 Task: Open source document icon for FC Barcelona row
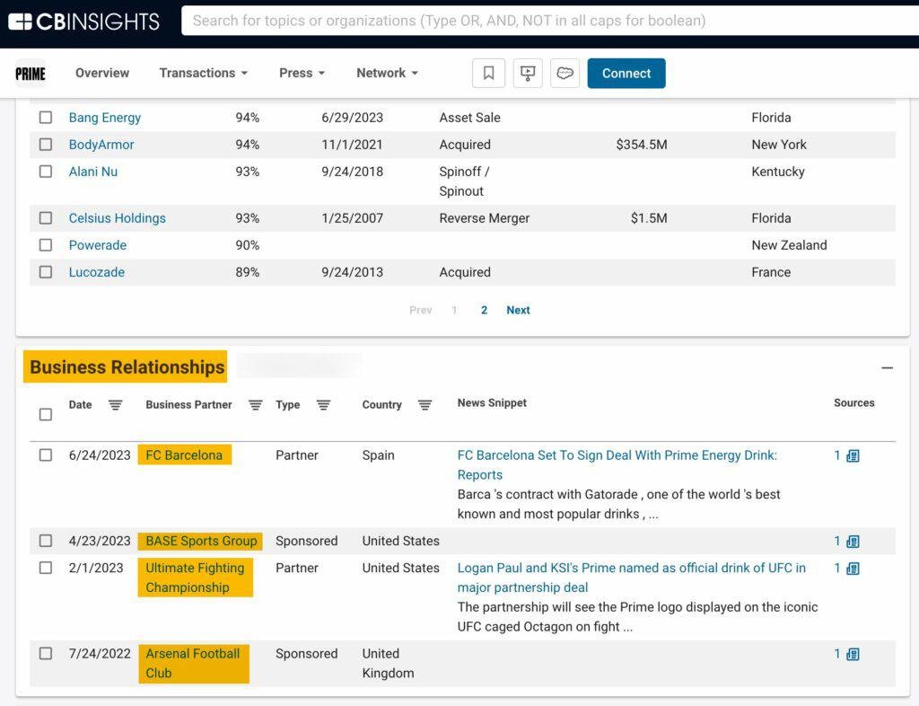point(853,455)
